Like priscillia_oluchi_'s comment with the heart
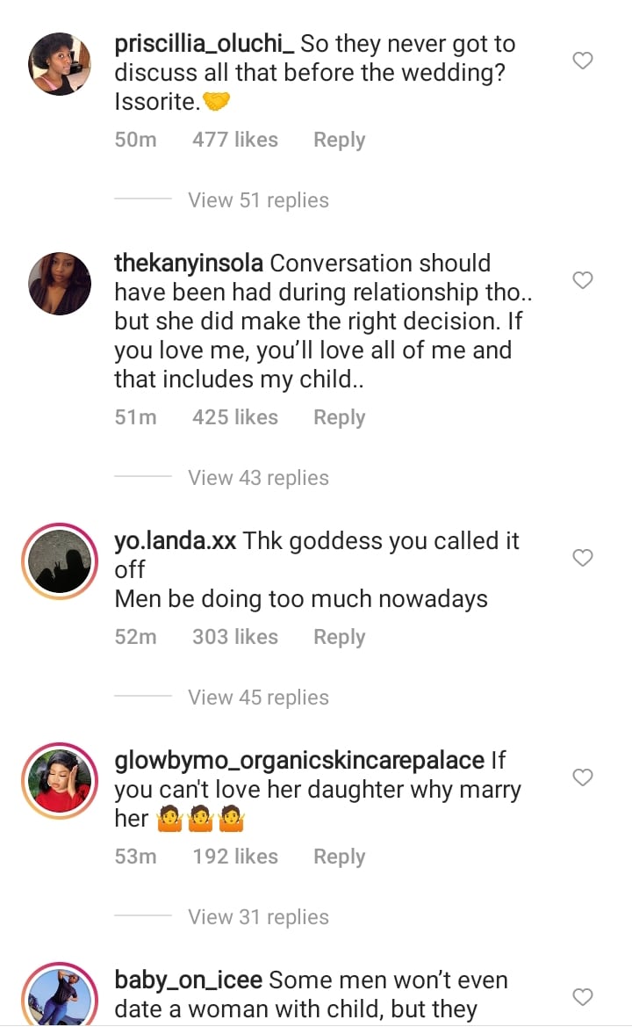 point(583,61)
